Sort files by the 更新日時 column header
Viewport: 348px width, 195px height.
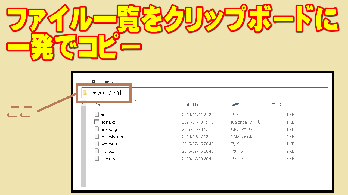click(190, 104)
